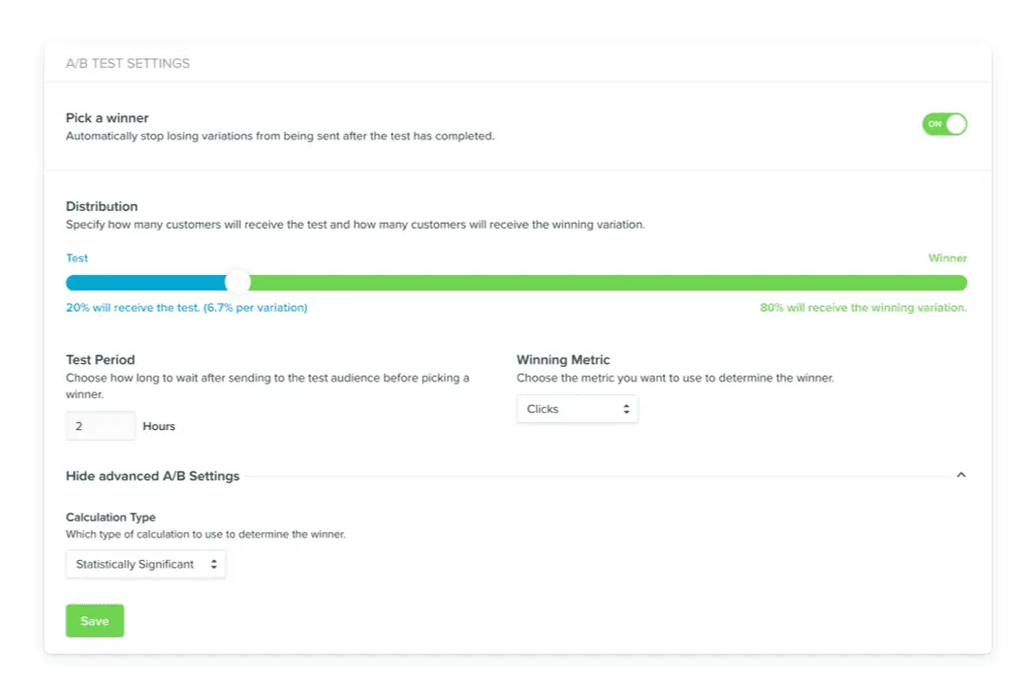Viewport: 1036px width, 698px height.
Task: Click the Winning Metric heading
Action: [x=563, y=360]
